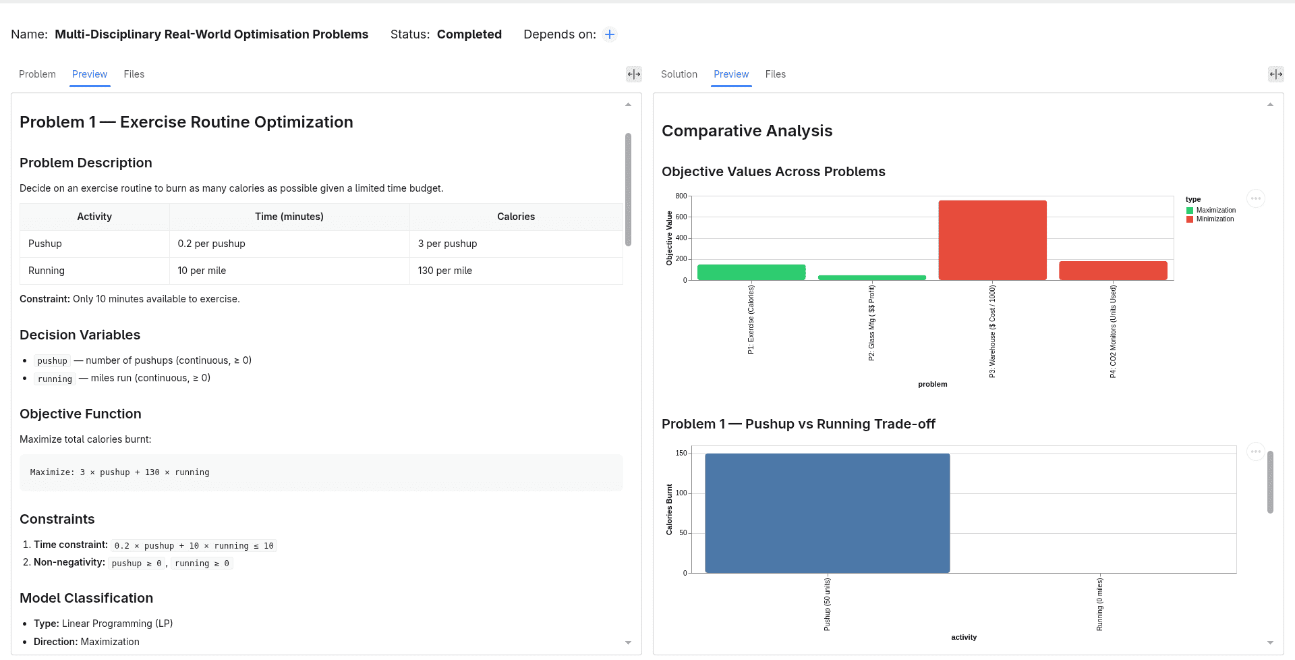The image size is (1295, 660).
Task: Click the P3 Warehouse red bar
Action: pyautogui.click(x=992, y=240)
